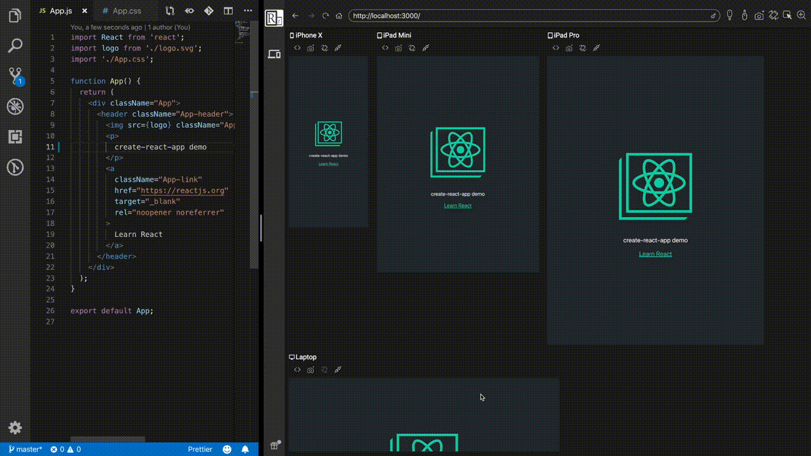811x456 pixels.
Task: Rotate the iPad Pro device
Action: click(582, 48)
